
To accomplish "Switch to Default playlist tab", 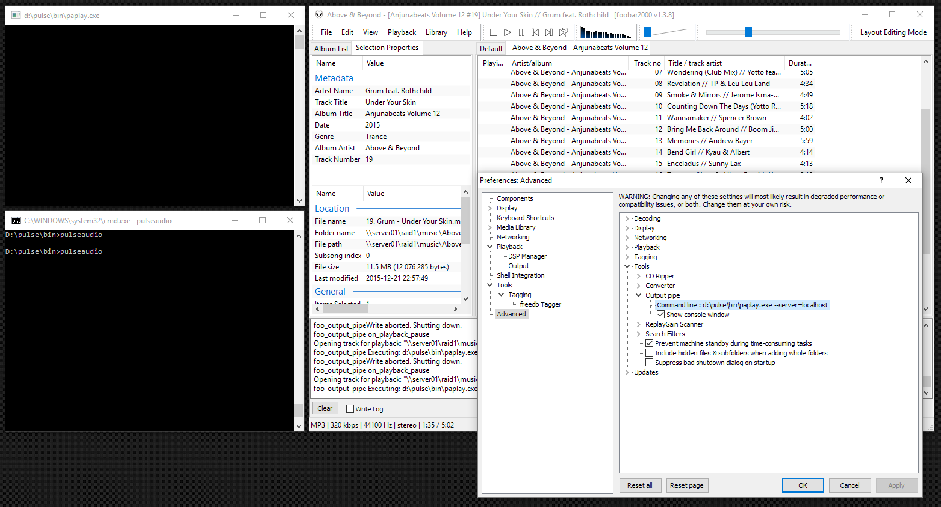I will click(491, 49).
